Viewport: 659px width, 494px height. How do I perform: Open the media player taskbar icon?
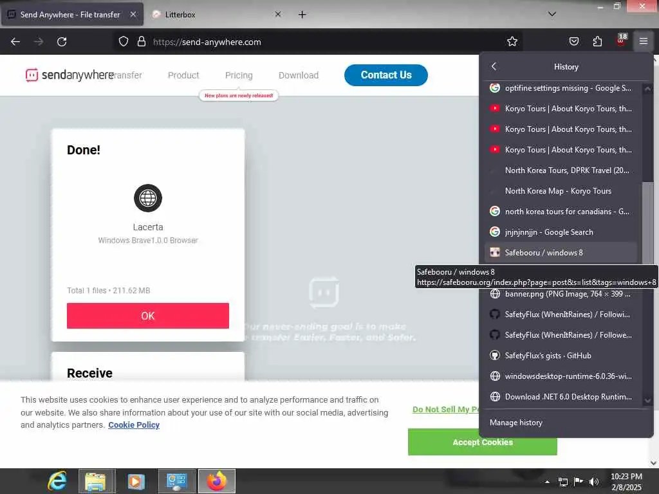[136, 481]
